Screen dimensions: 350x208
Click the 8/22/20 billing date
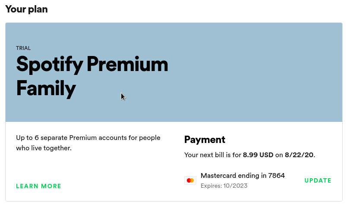299,155
